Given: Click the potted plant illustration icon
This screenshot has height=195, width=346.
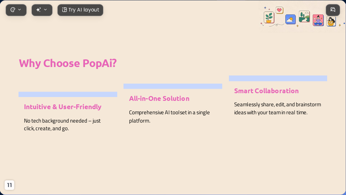Looking at the screenshot, I should (269, 18).
